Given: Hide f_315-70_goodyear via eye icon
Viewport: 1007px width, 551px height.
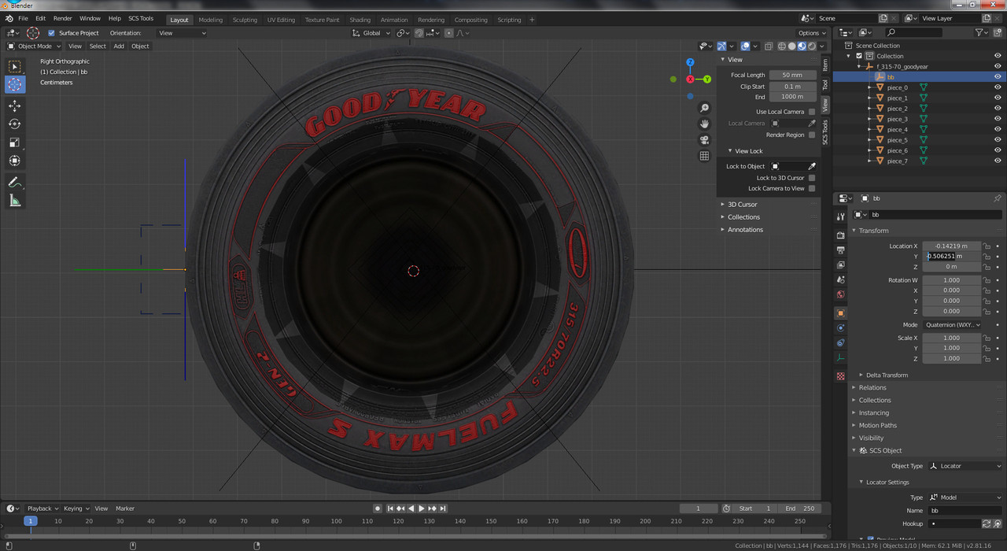Looking at the screenshot, I should coord(998,66).
